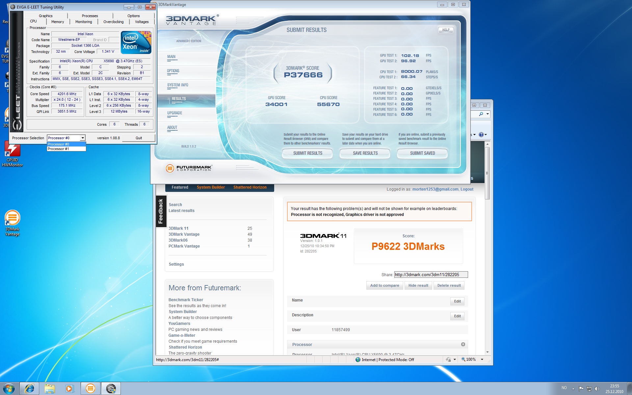632x395 pixels.
Task: Open Windows Start menu orb
Action: click(9, 389)
